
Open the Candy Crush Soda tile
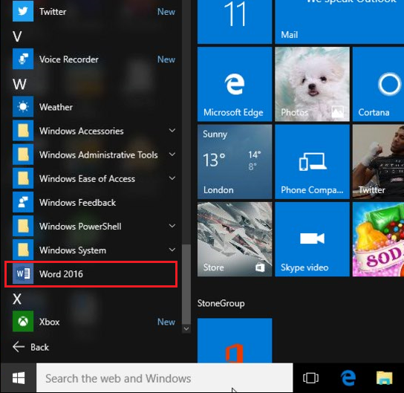coord(378,239)
